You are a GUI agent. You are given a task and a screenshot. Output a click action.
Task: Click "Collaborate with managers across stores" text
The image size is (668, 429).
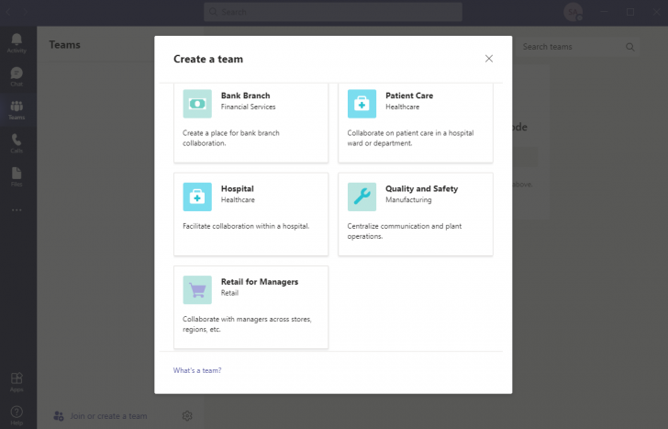pyautogui.click(x=247, y=323)
